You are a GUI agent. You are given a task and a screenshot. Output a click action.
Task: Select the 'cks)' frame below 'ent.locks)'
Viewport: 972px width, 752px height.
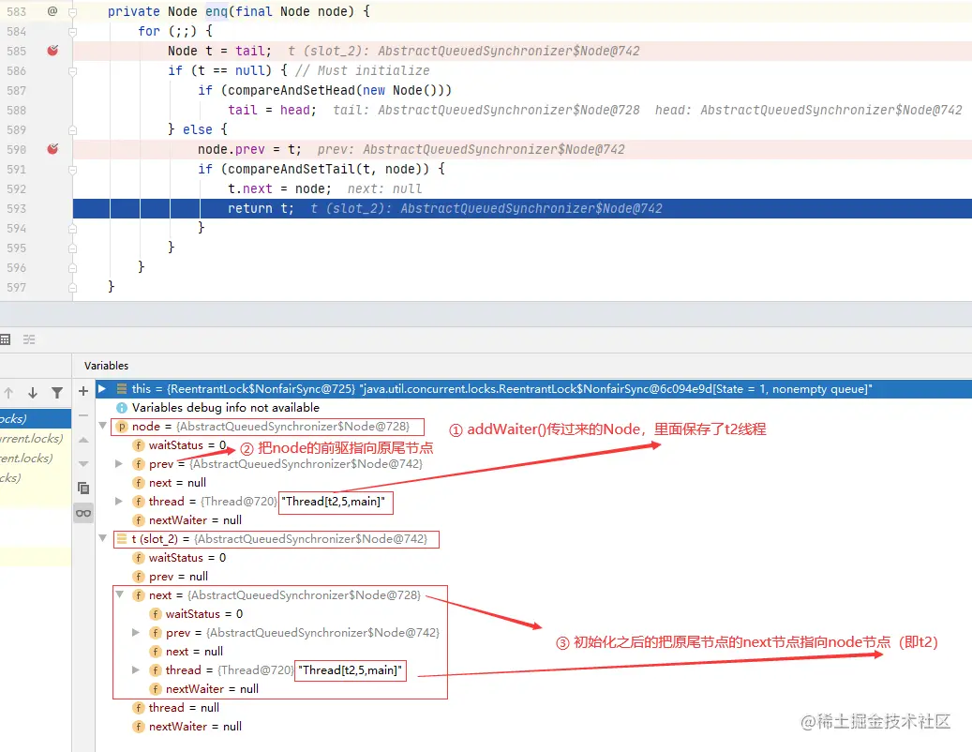(36, 478)
